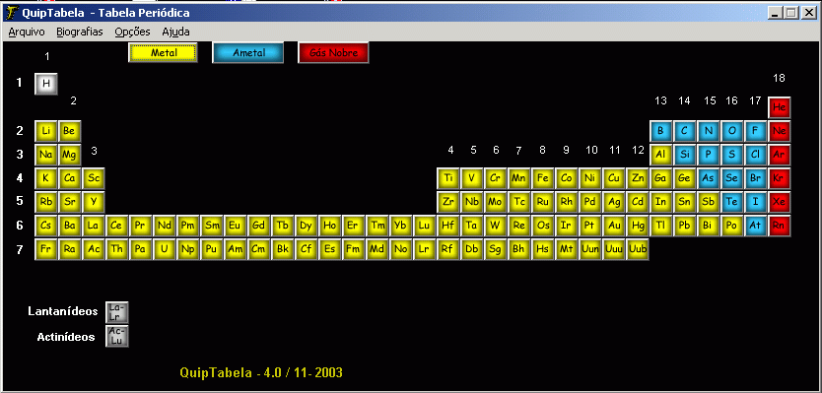Select the Radon (Rn) element tile
The image size is (822, 393).
tap(779, 226)
